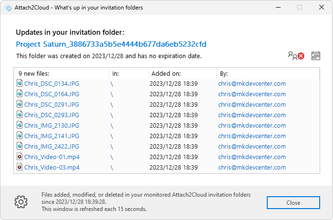Click the image icon beside Chris_DSC_0164.JPG

(x=20, y=94)
